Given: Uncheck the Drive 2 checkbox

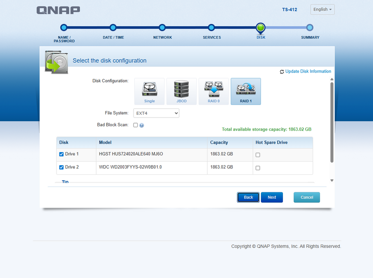Looking at the screenshot, I should tap(62, 167).
